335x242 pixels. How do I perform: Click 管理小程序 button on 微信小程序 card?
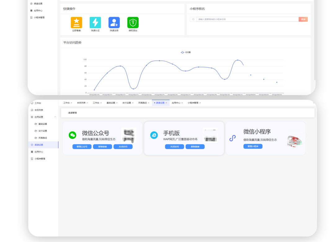point(253,146)
